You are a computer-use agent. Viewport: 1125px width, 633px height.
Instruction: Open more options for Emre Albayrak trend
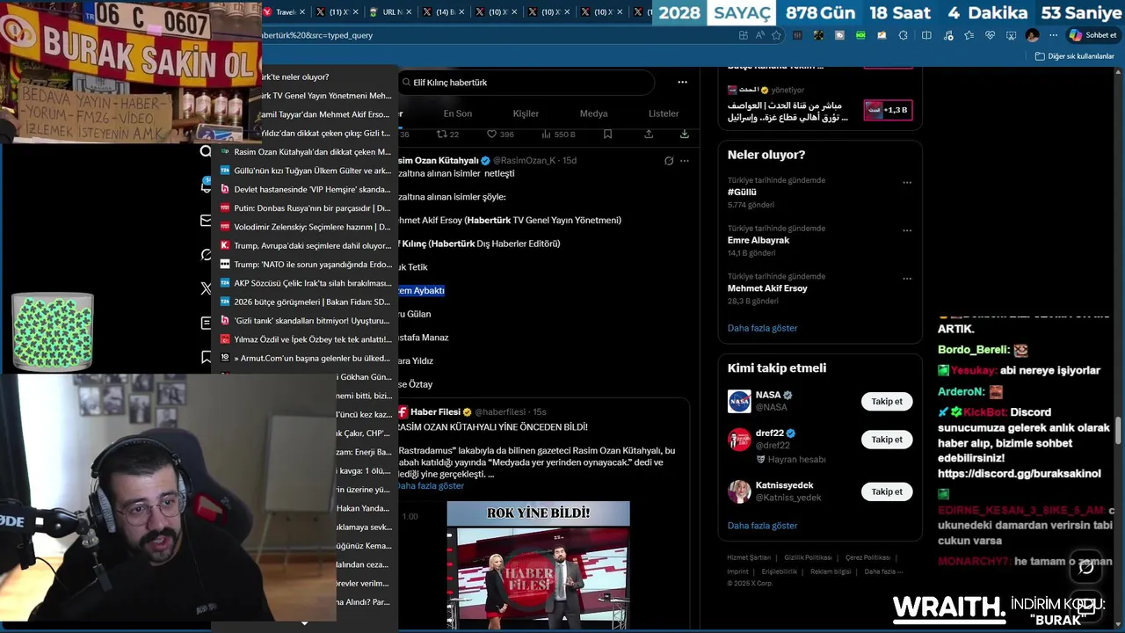click(907, 231)
